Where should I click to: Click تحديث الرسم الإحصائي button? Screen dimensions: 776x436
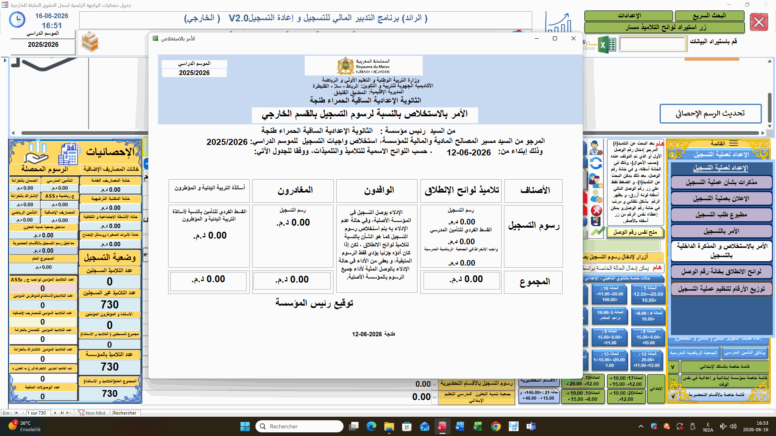coord(711,114)
